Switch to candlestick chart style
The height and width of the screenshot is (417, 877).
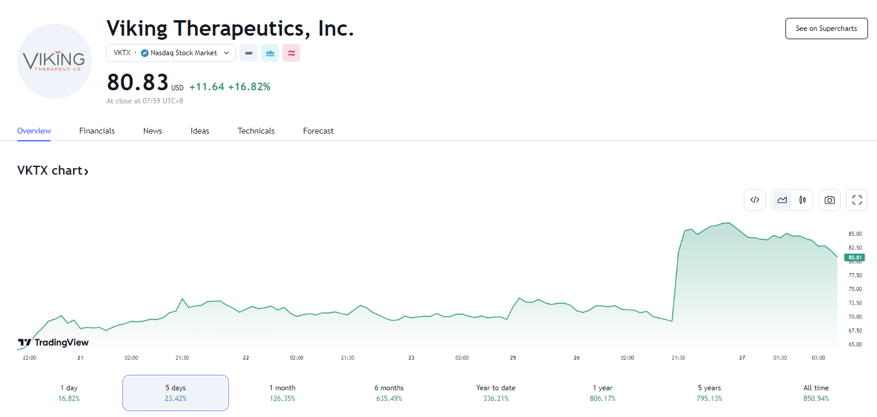[x=802, y=200]
